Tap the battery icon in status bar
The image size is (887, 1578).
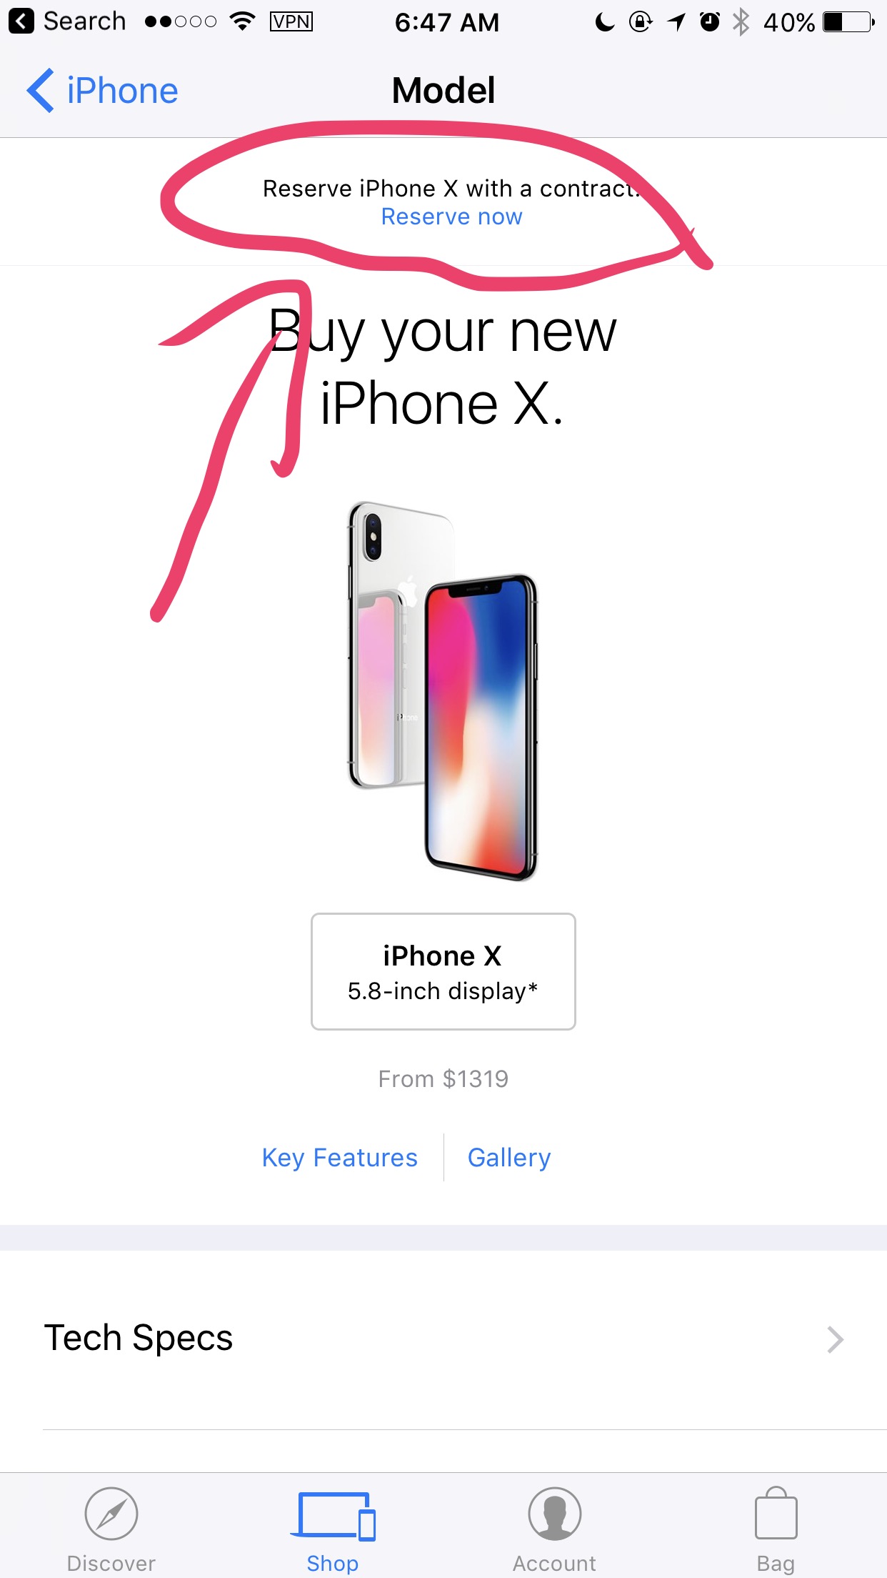848,22
